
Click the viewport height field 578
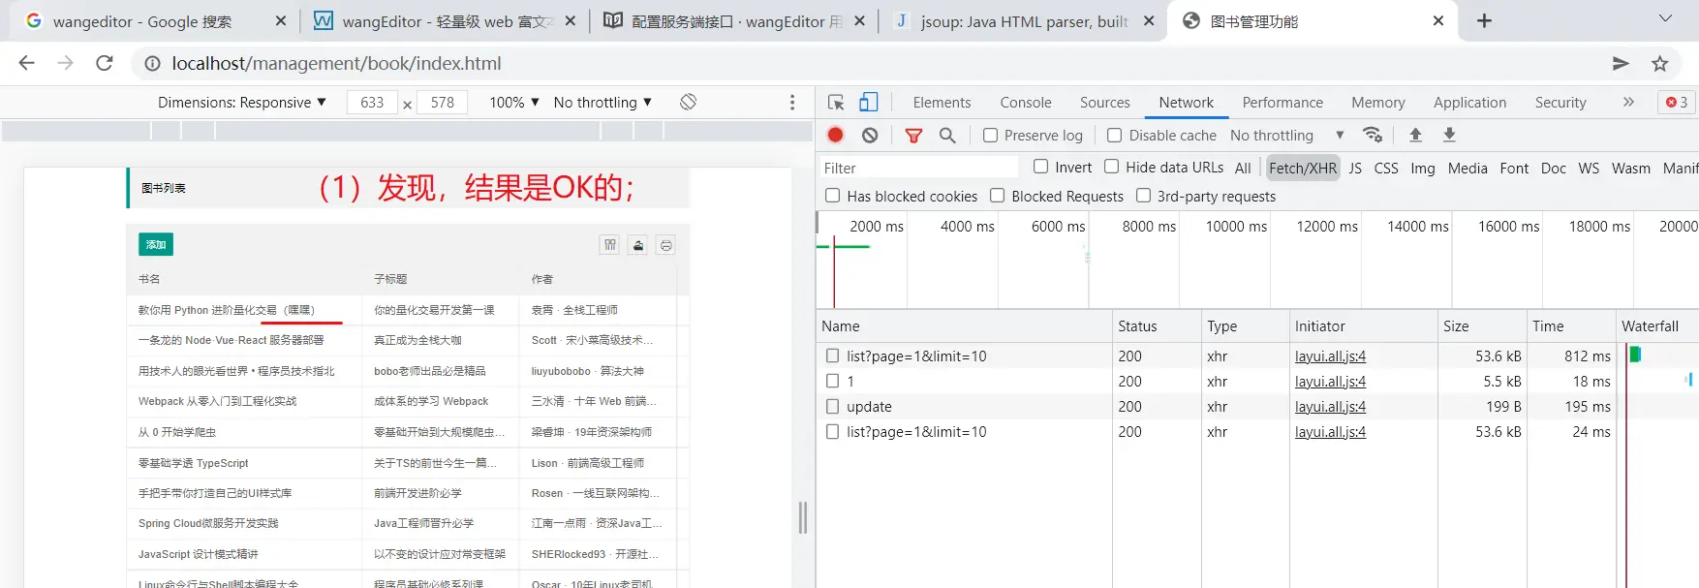click(443, 102)
